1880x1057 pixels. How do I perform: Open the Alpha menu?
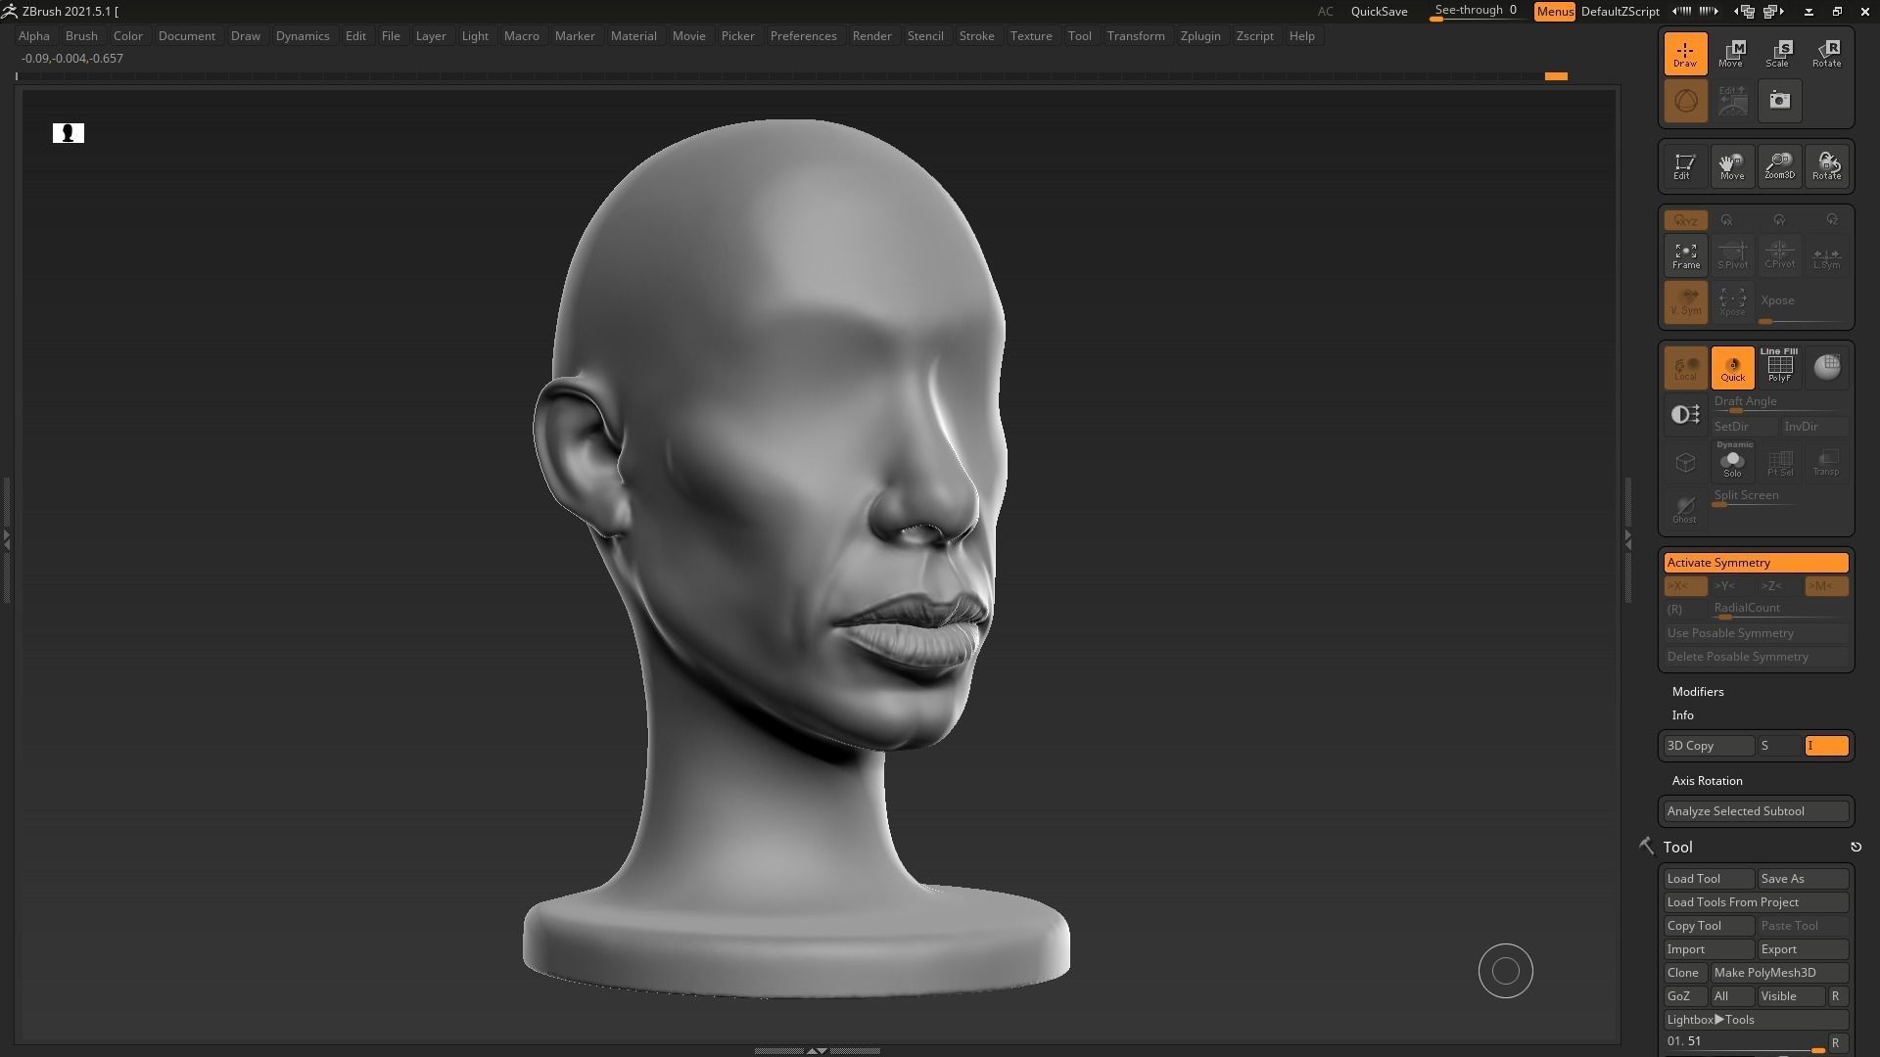(34, 36)
